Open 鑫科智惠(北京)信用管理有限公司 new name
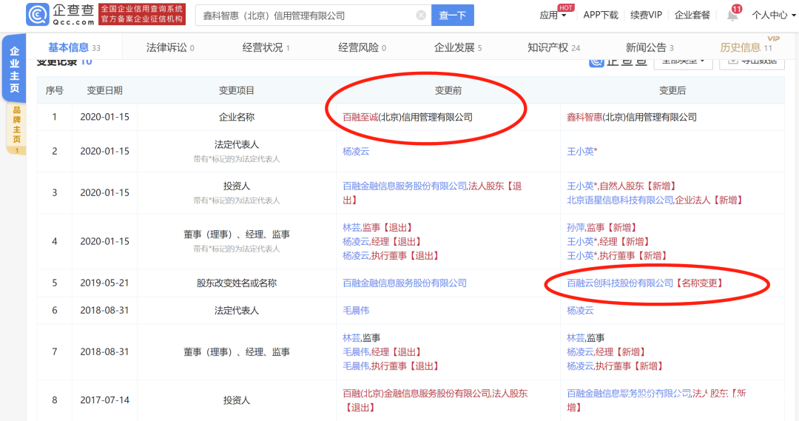This screenshot has height=421, width=799. (x=631, y=117)
